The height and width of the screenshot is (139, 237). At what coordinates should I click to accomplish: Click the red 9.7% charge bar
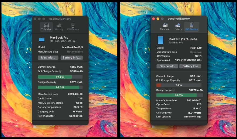[x=179, y=85]
